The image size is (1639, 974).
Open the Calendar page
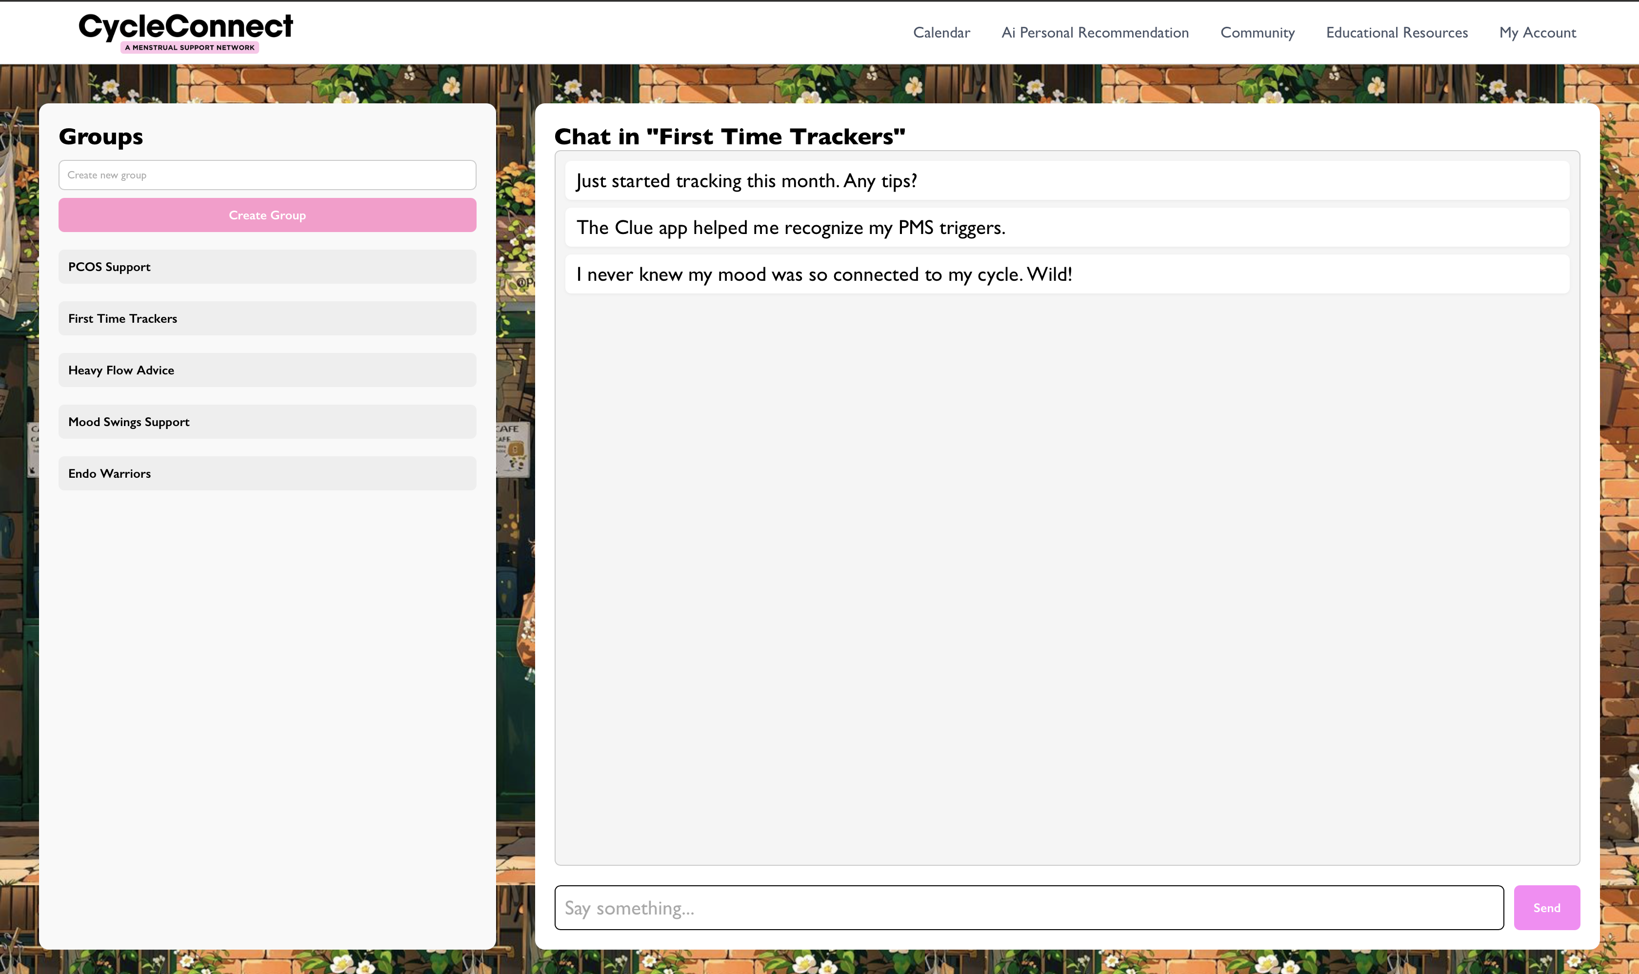(x=941, y=33)
